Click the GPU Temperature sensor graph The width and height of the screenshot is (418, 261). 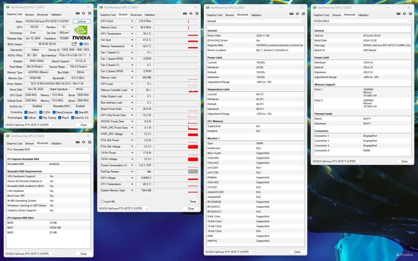[x=175, y=34]
